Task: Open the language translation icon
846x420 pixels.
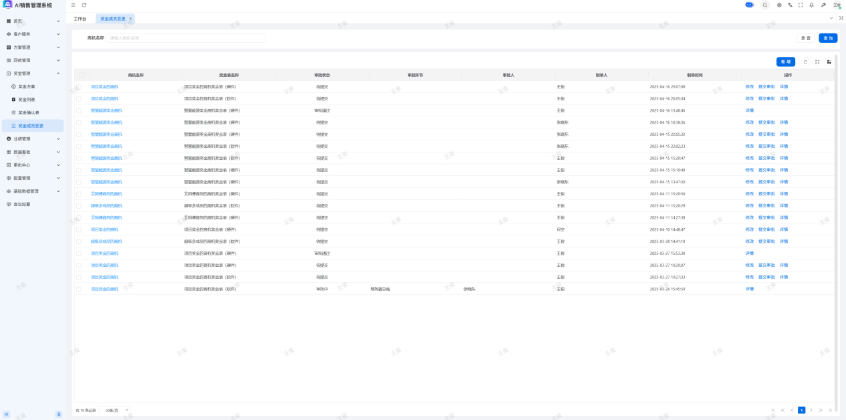Action: point(790,5)
